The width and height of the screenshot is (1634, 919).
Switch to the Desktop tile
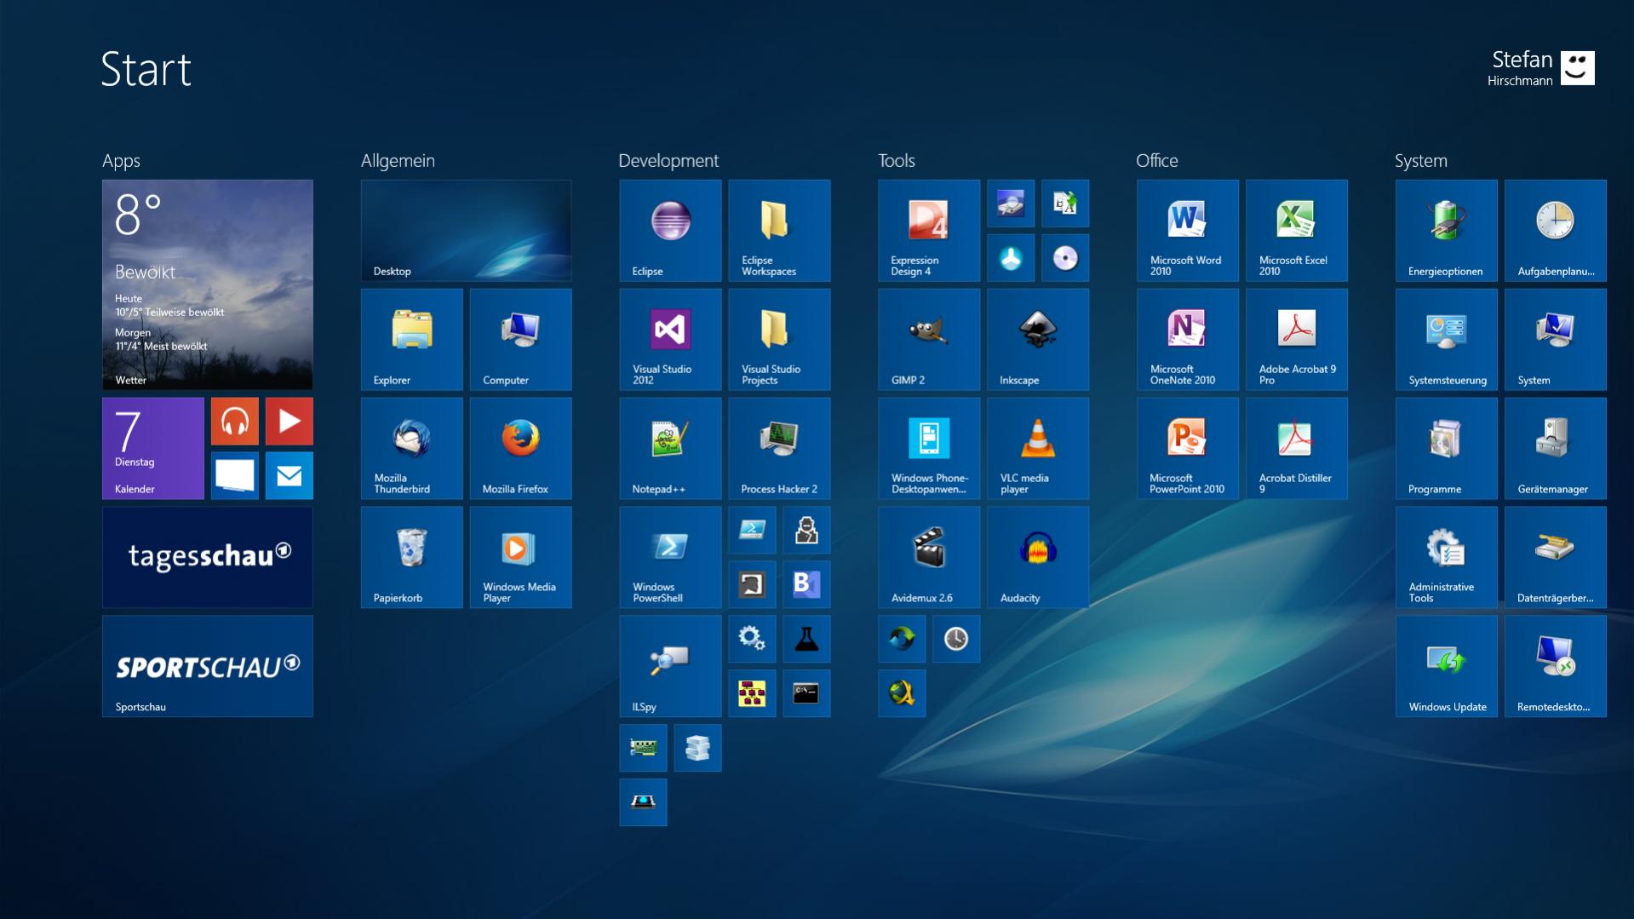pyautogui.click(x=467, y=230)
